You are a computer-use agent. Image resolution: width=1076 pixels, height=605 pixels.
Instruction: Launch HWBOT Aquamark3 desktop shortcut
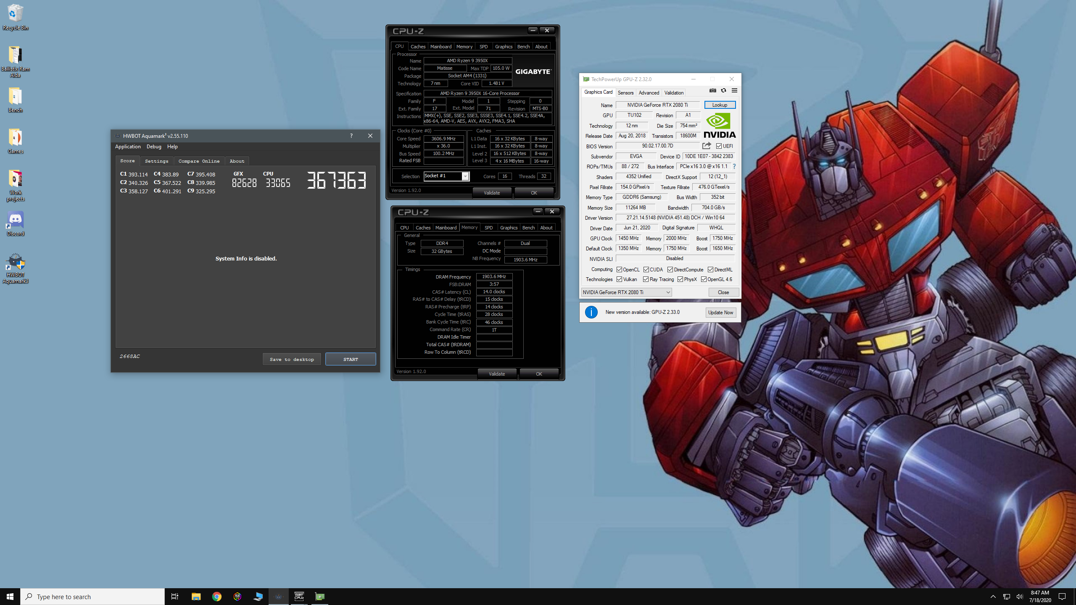click(15, 268)
